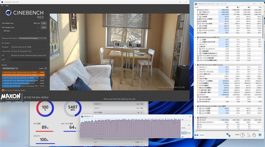Click the VDDQ TX voltage lightning icon
Screen dimensions: 265x147
pyautogui.click(x=198, y=79)
